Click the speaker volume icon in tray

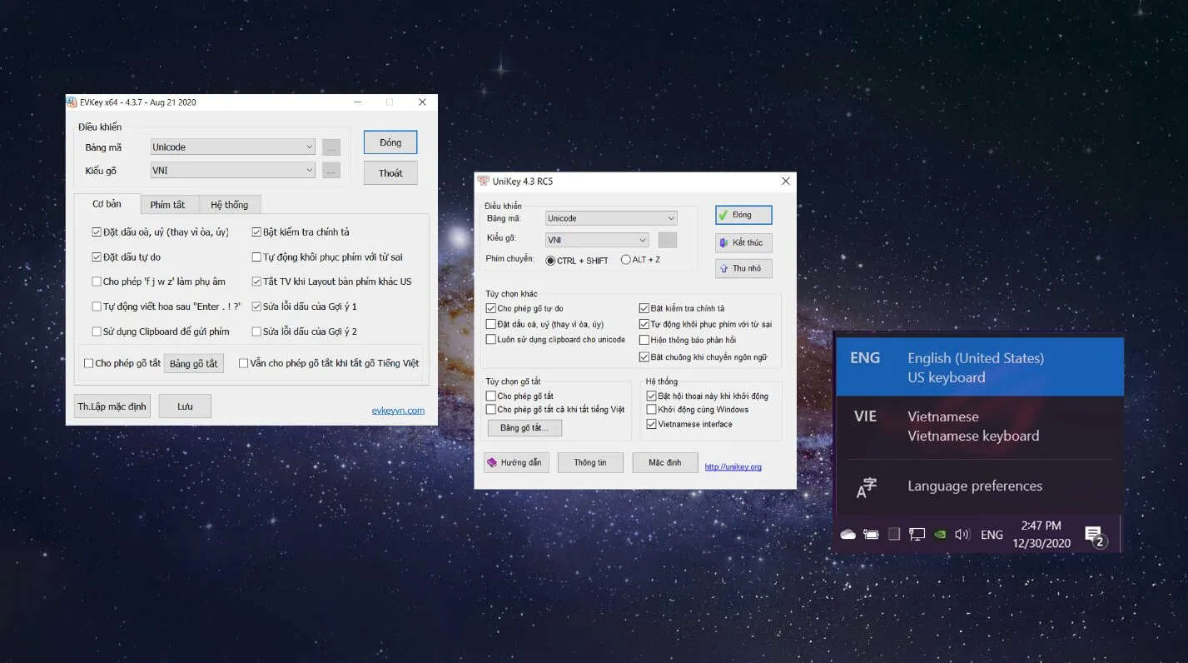[962, 535]
